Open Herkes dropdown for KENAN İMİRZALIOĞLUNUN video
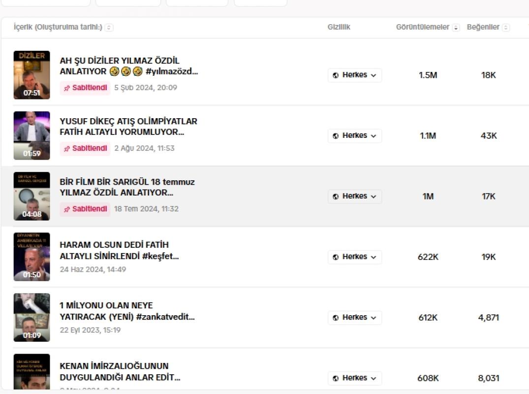 pyautogui.click(x=355, y=378)
